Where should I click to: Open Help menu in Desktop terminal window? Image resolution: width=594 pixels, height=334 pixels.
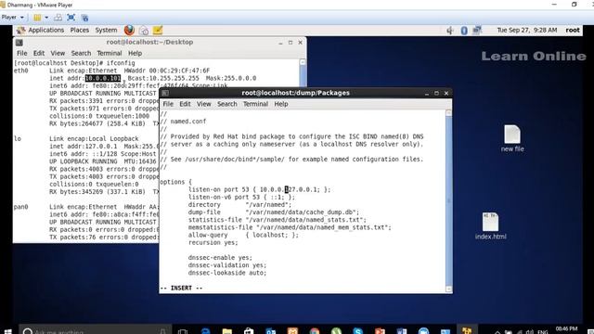coord(135,53)
